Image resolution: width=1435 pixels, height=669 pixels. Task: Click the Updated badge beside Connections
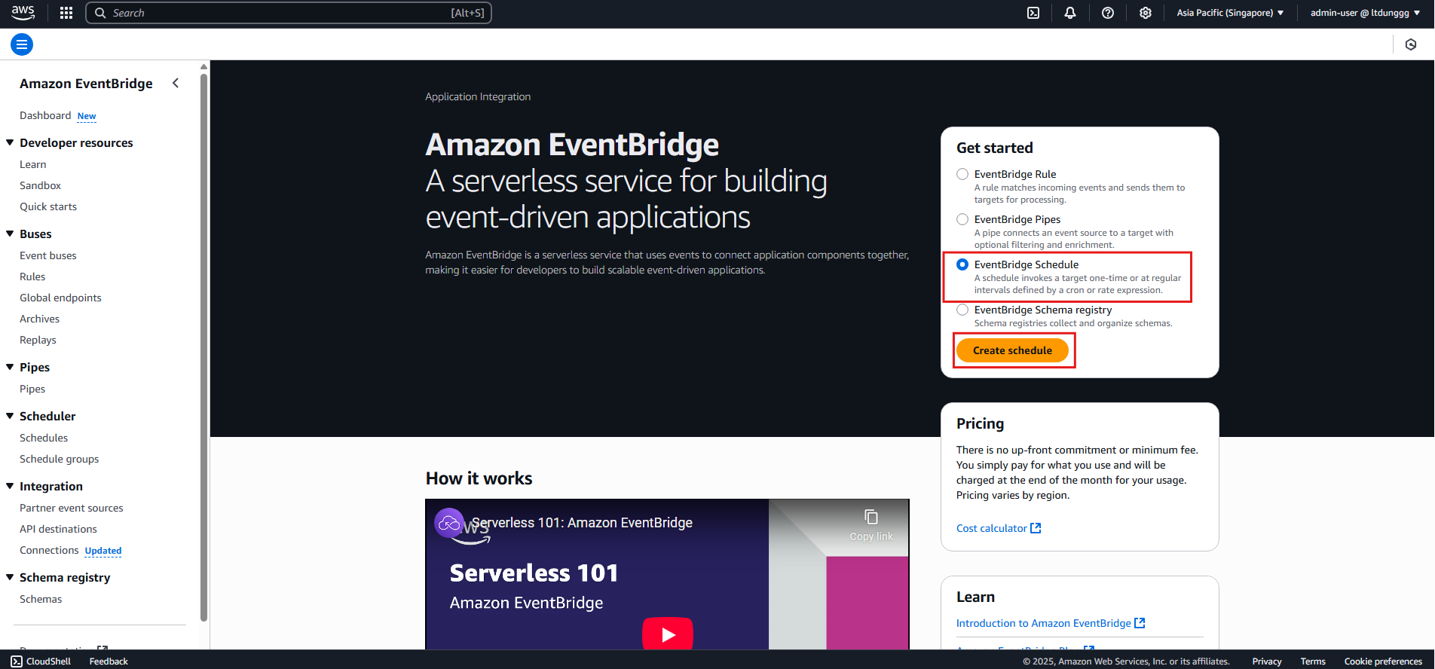point(103,551)
